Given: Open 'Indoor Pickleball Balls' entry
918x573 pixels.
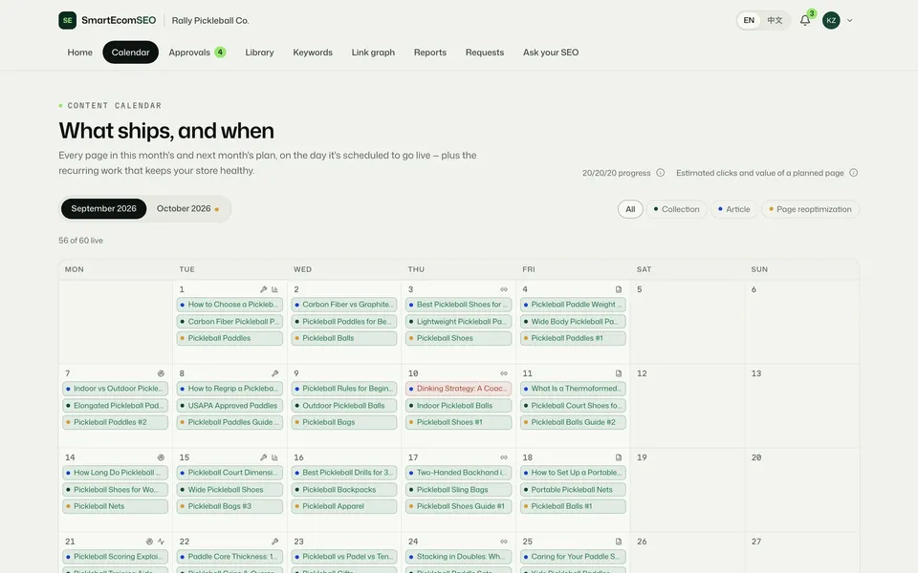Looking at the screenshot, I should coord(458,406).
